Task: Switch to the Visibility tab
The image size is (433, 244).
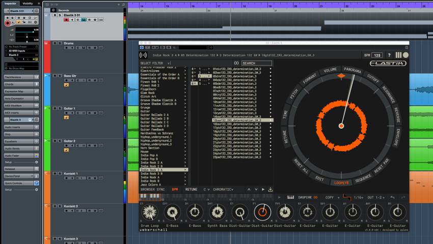Action: pos(28,4)
